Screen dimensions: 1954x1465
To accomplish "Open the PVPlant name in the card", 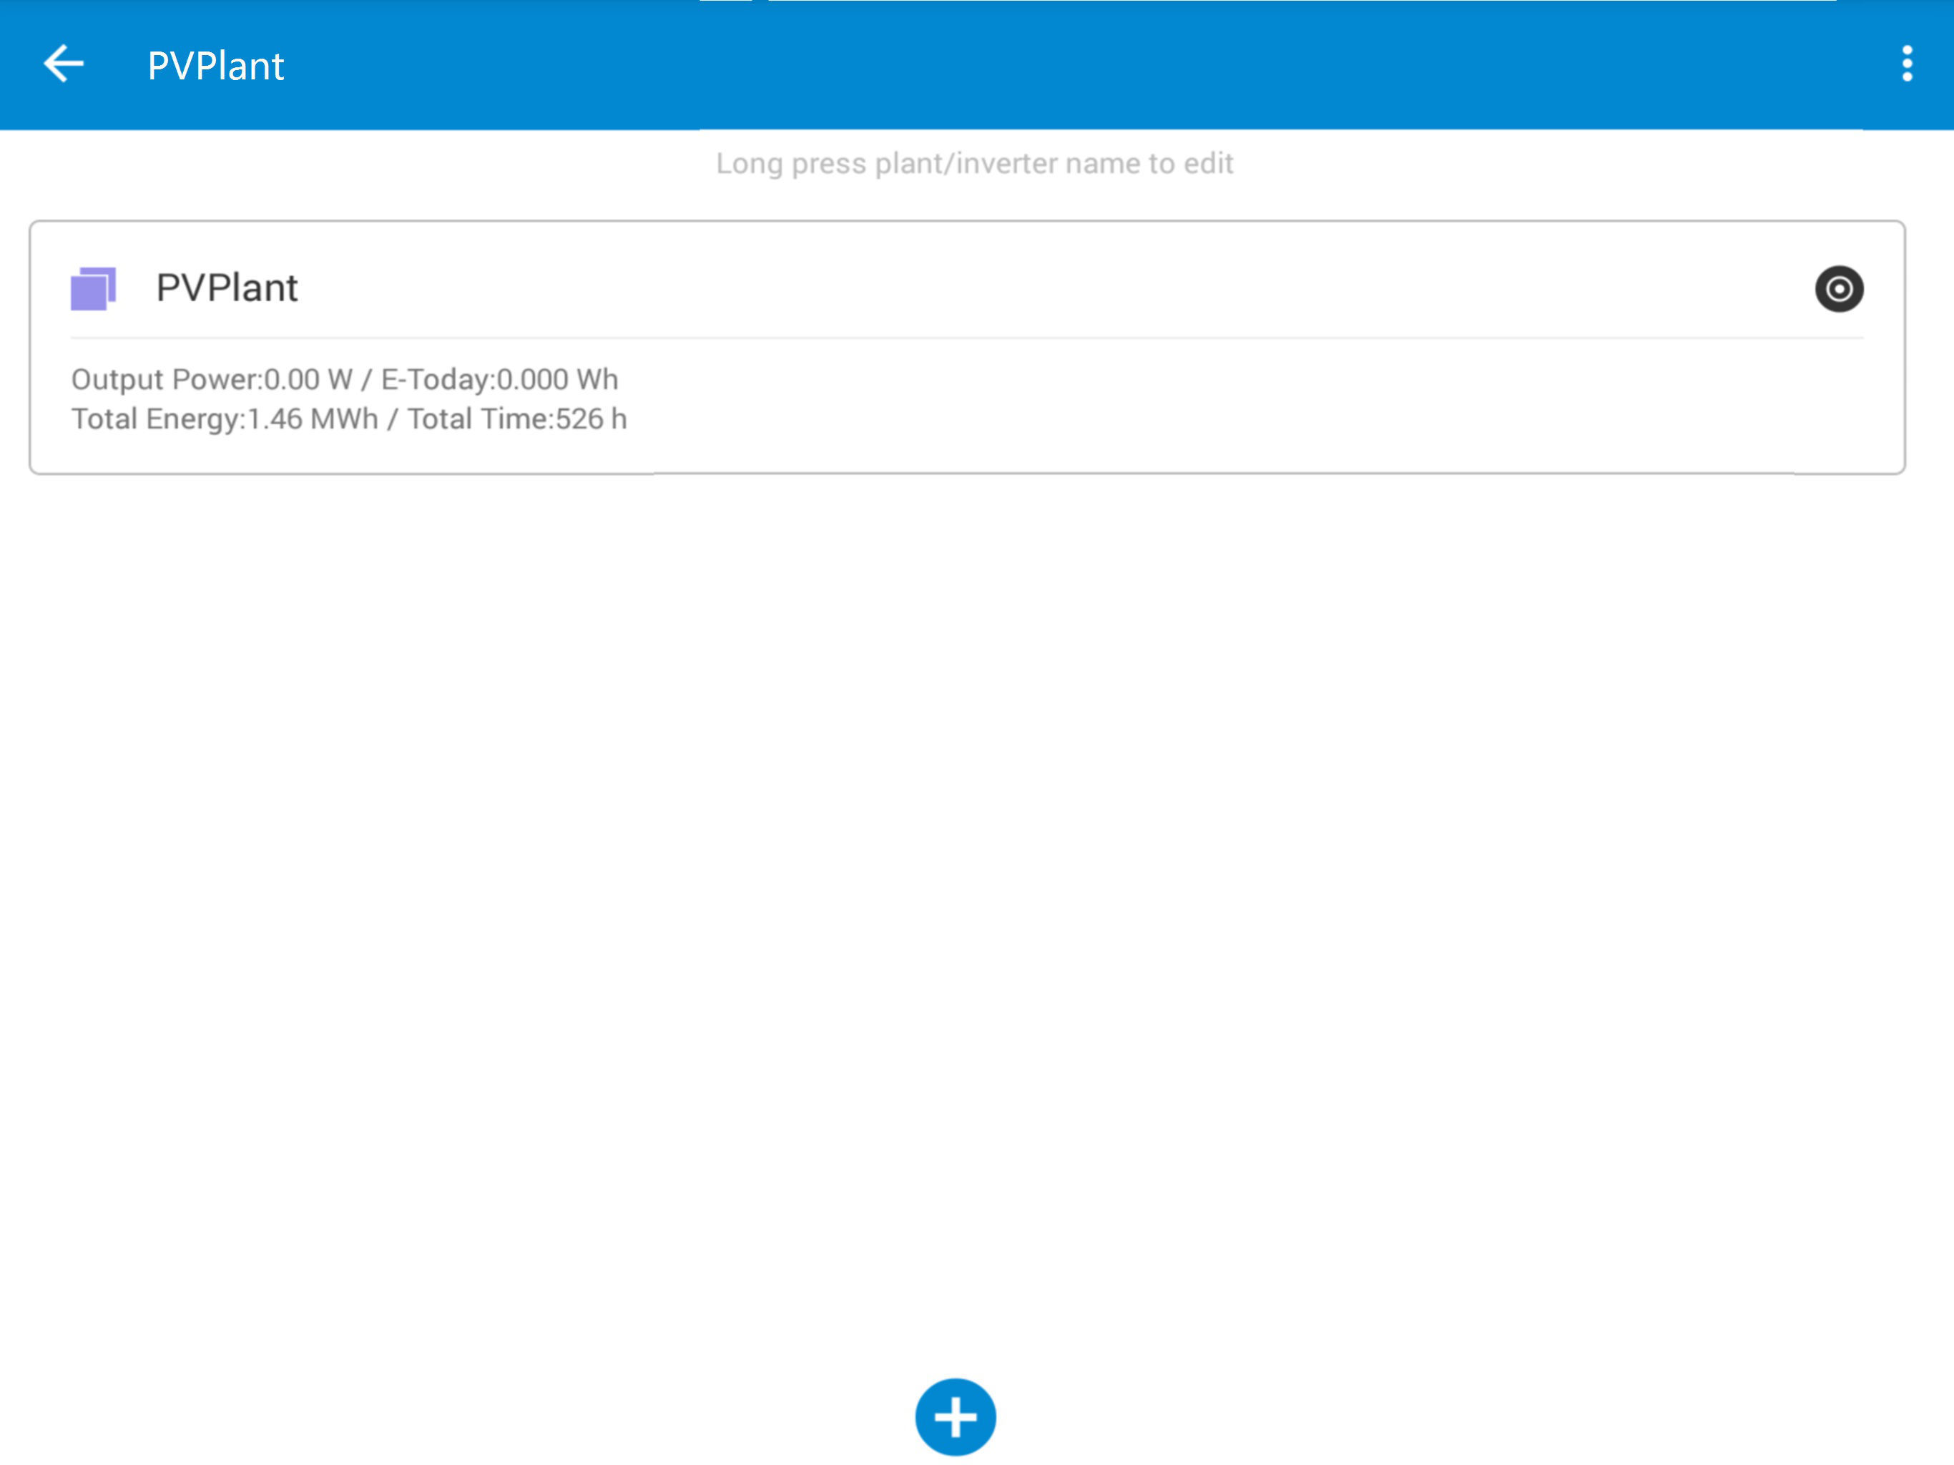I will click(x=227, y=288).
